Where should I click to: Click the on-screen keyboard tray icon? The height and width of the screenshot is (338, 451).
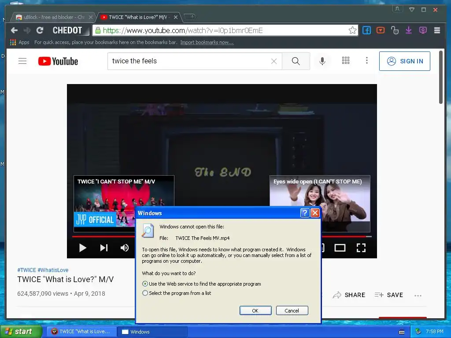coord(402,332)
